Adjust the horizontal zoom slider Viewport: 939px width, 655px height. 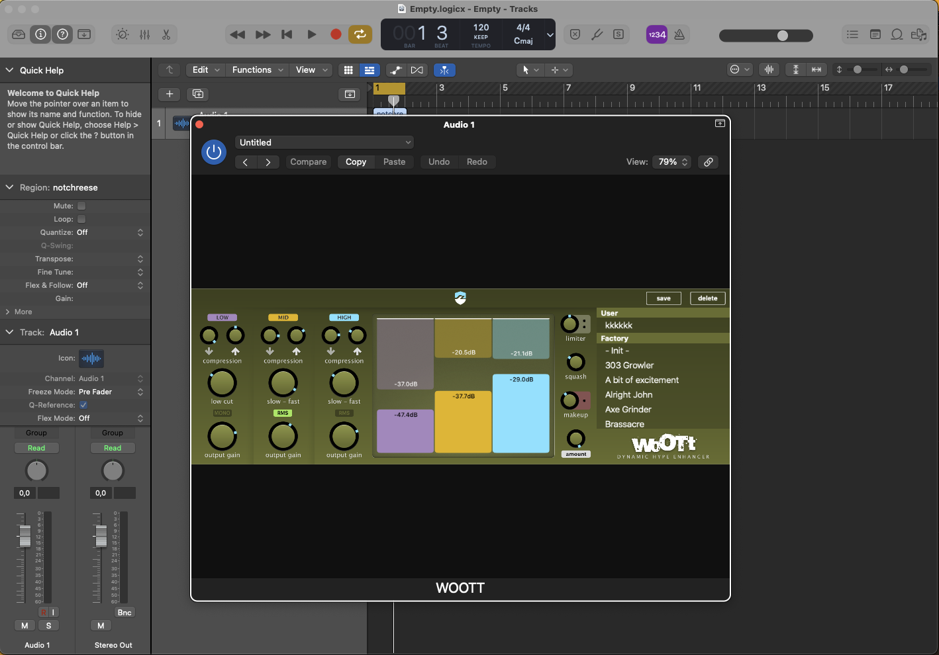point(913,69)
